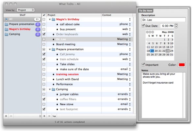Image resolution: width=193 pixels, height=131 pixels.
Task: Click folder icon of Prepare presentation project row
Action: coord(53,49)
